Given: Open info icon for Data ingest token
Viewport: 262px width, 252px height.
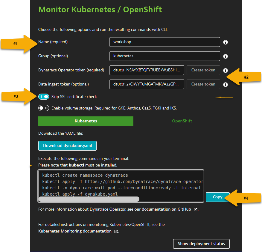Looking at the screenshot, I should (x=226, y=85).
